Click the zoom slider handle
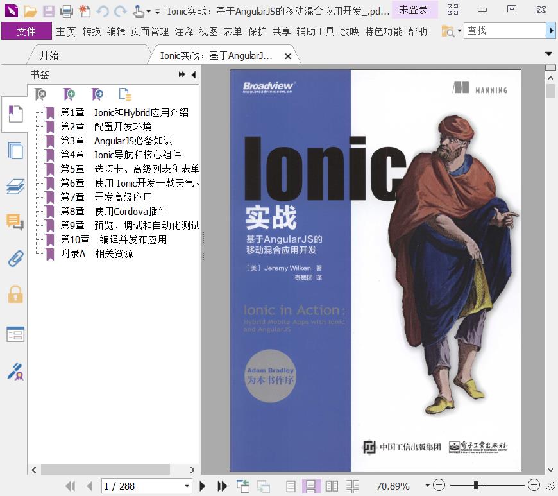Screen dimensions: 558x496 pos(476,485)
